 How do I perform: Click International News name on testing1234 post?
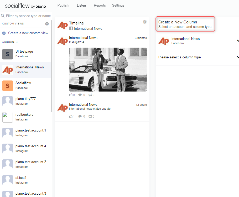click(83, 38)
